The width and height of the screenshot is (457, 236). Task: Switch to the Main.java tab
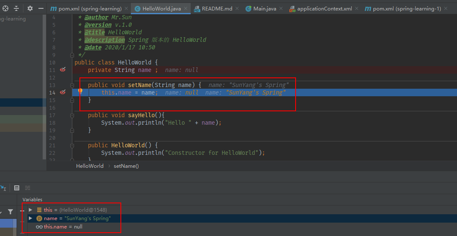pyautogui.click(x=264, y=9)
